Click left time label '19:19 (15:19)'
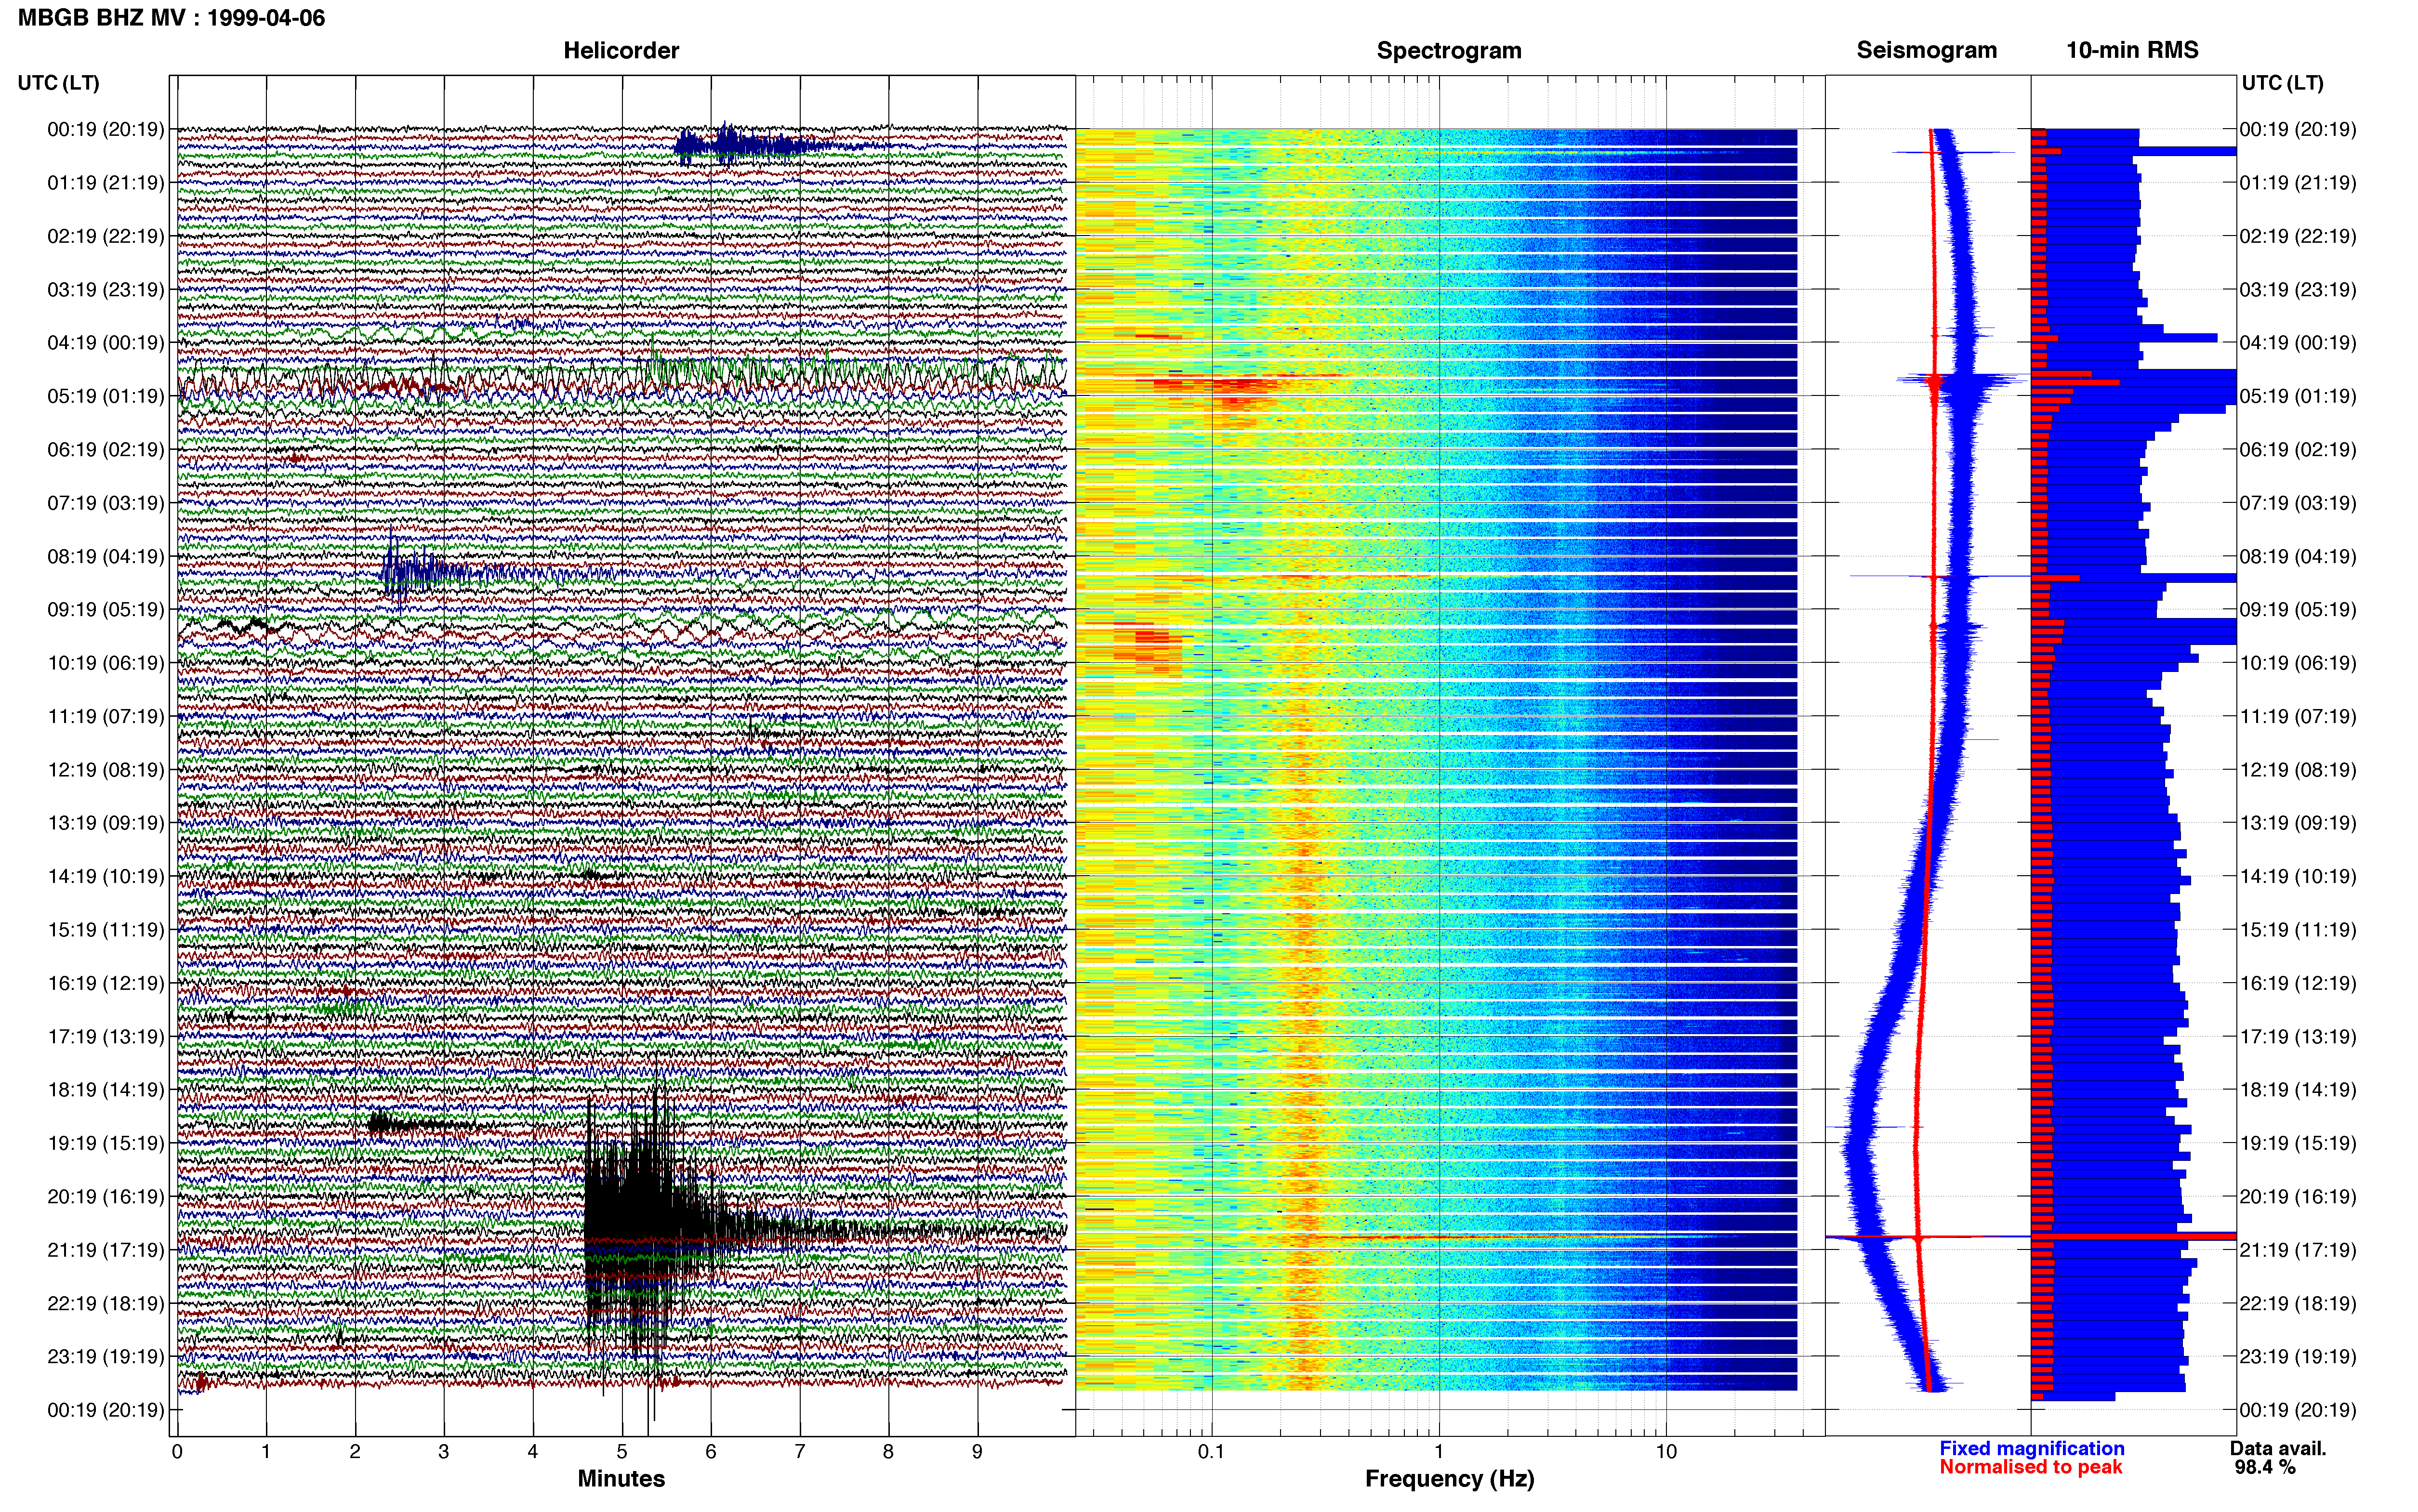 106,1143
